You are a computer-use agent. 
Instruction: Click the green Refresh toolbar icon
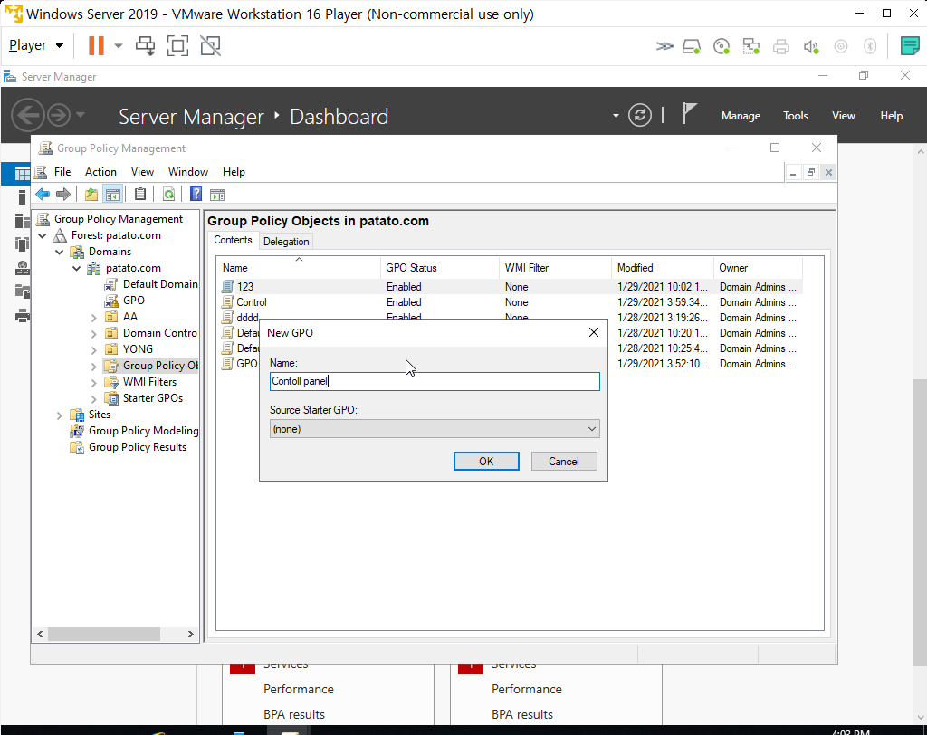pos(168,194)
